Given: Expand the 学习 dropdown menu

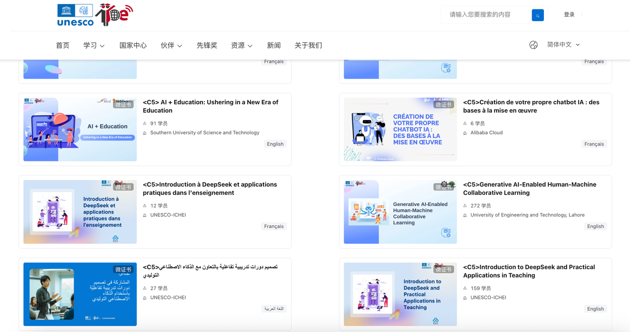Looking at the screenshot, I should [94, 45].
